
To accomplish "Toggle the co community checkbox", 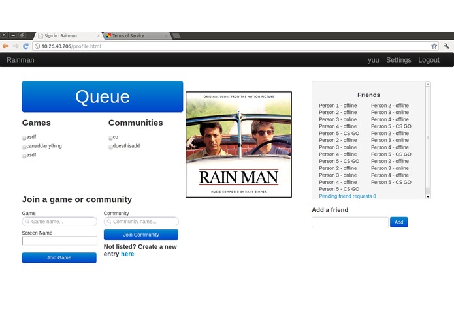I will (110, 138).
